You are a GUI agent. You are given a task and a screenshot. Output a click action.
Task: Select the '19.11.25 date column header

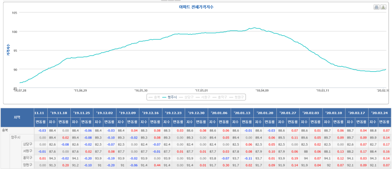(x=82, y=113)
